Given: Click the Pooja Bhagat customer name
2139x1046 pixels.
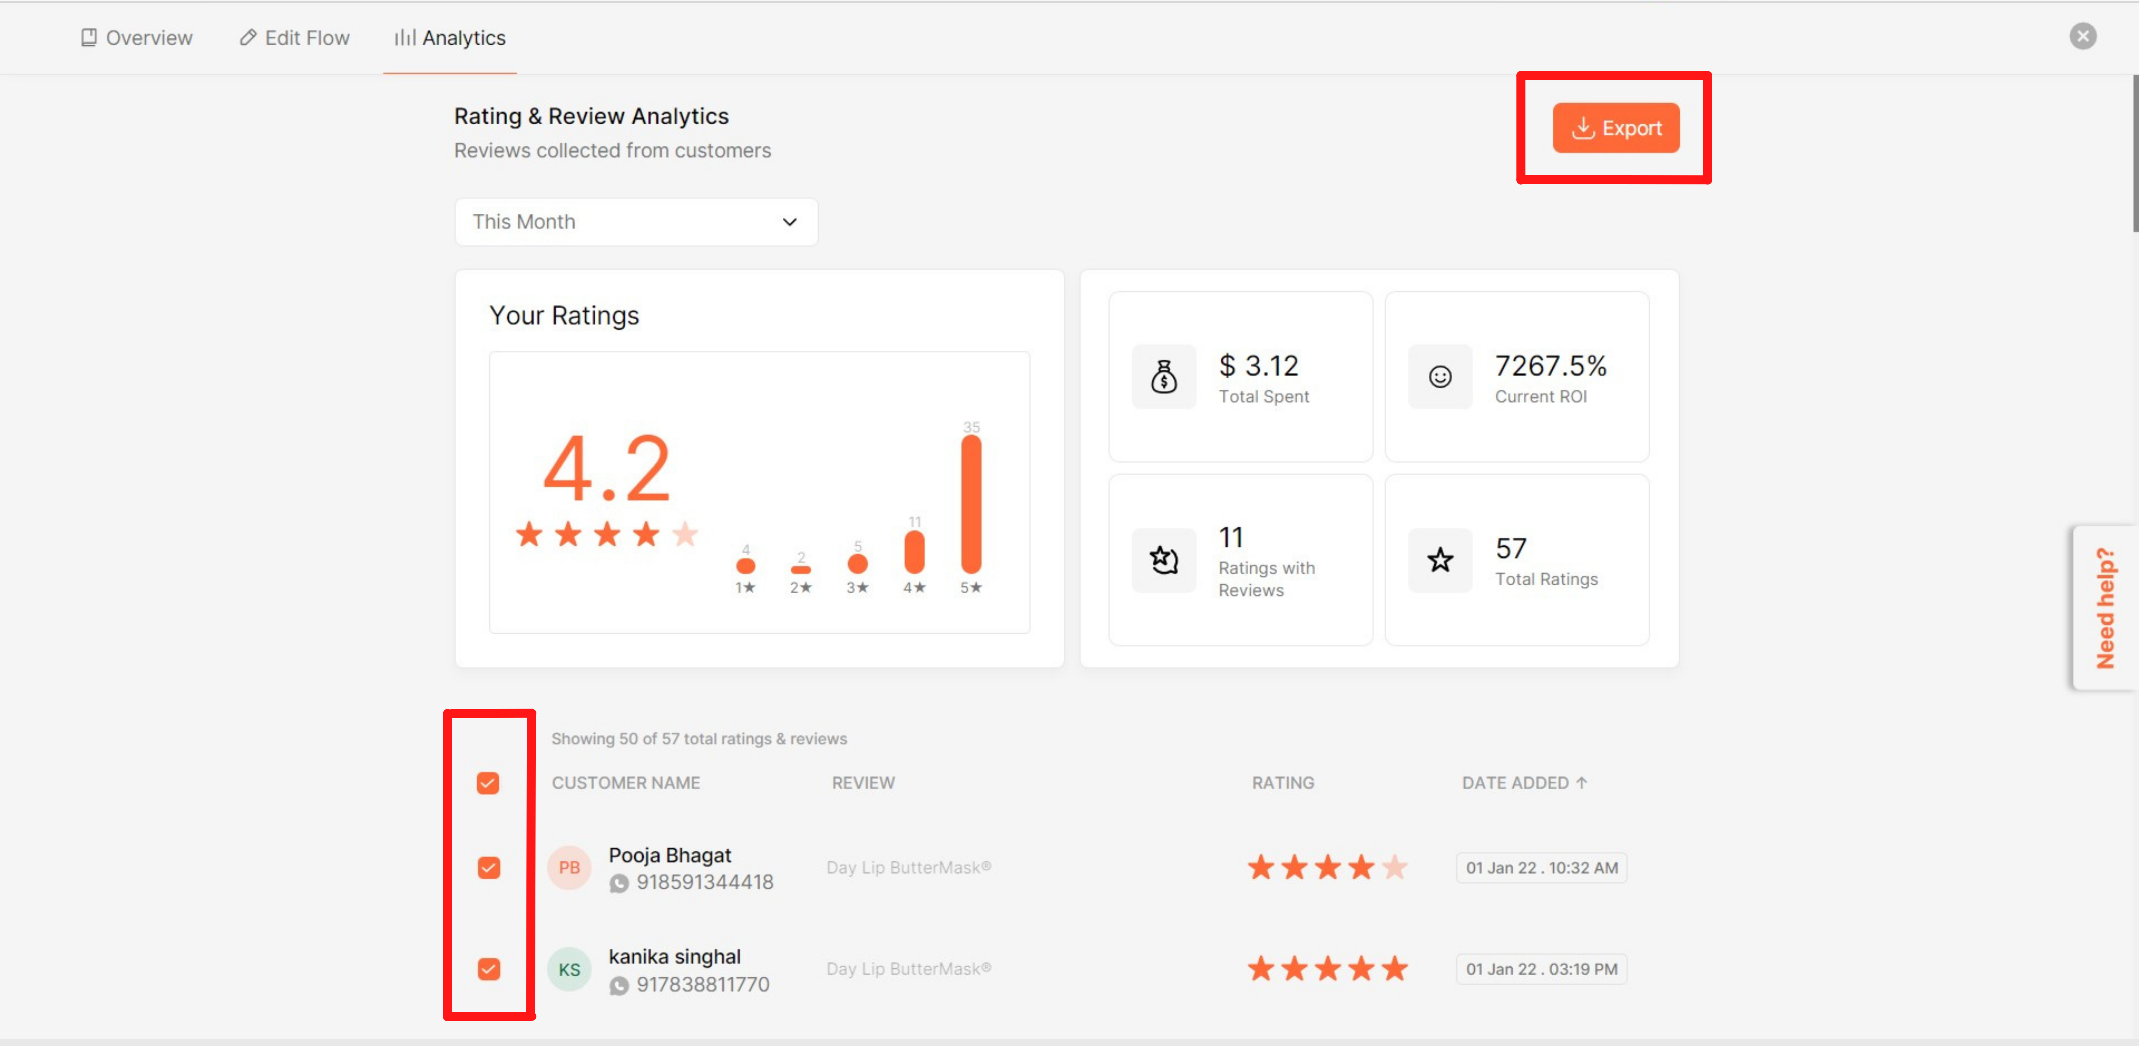Looking at the screenshot, I should pyautogui.click(x=669, y=855).
